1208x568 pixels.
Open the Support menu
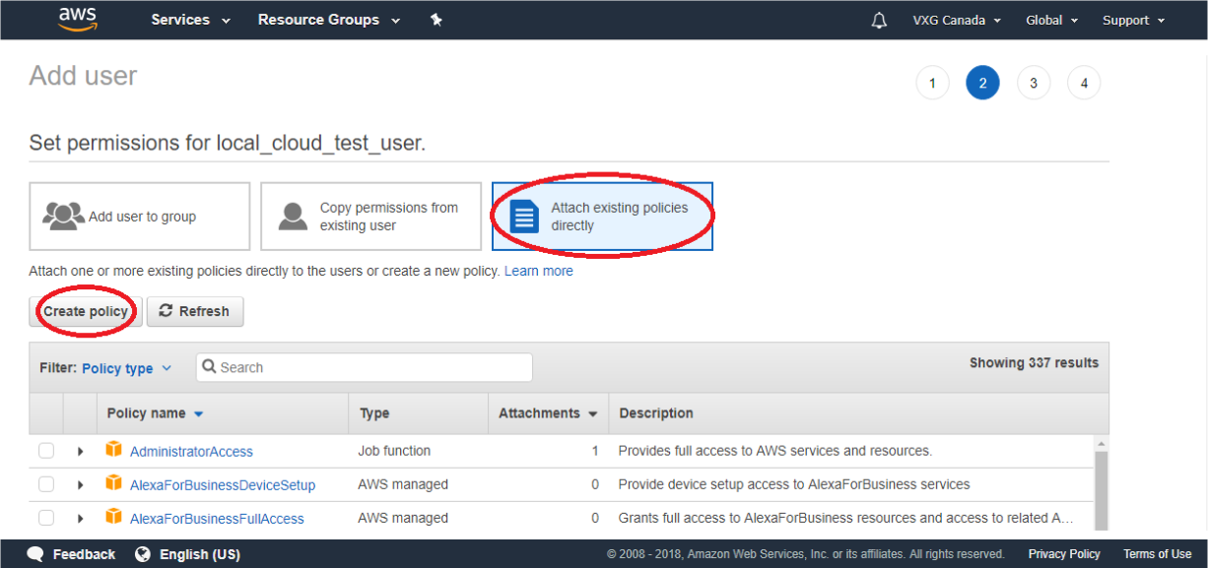[x=1133, y=21]
